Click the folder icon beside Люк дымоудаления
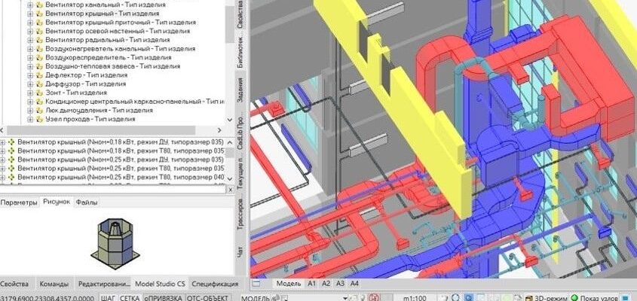 38,110
